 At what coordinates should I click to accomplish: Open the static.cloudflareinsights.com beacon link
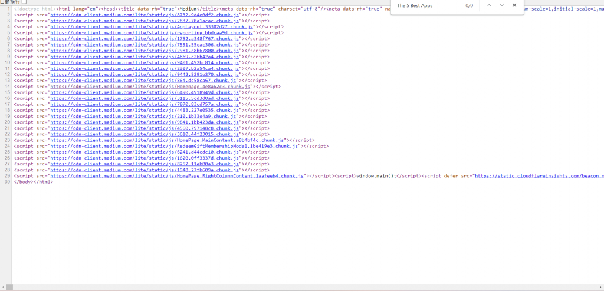(x=539, y=175)
